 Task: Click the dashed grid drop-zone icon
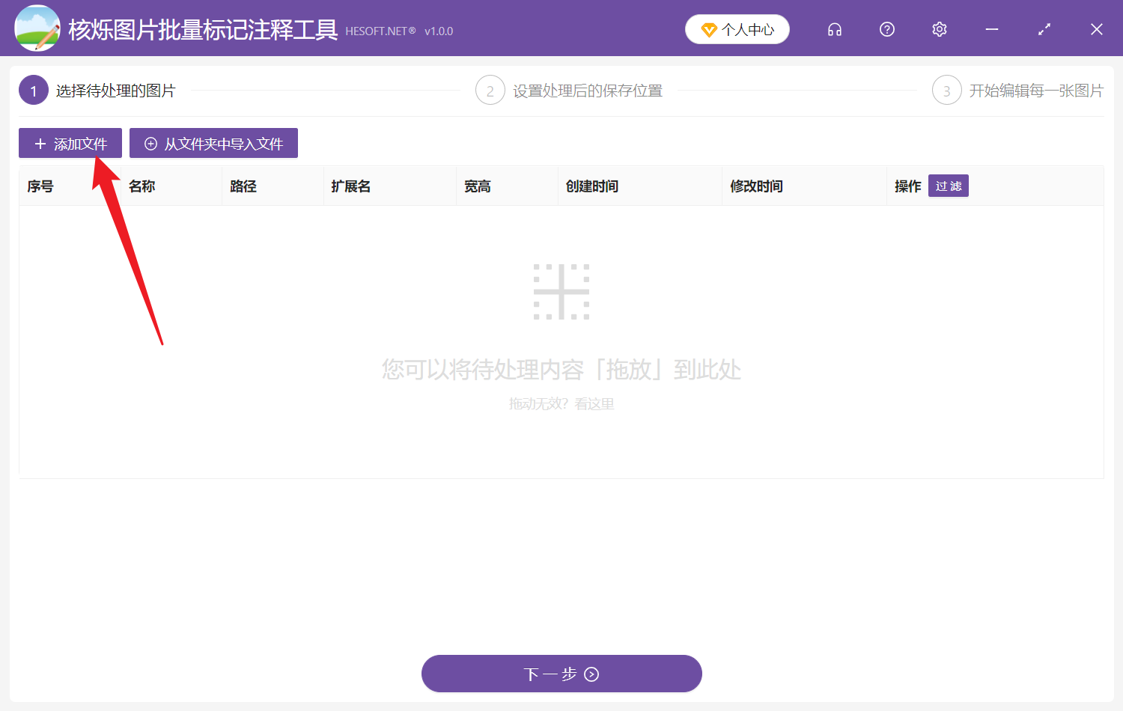click(561, 292)
